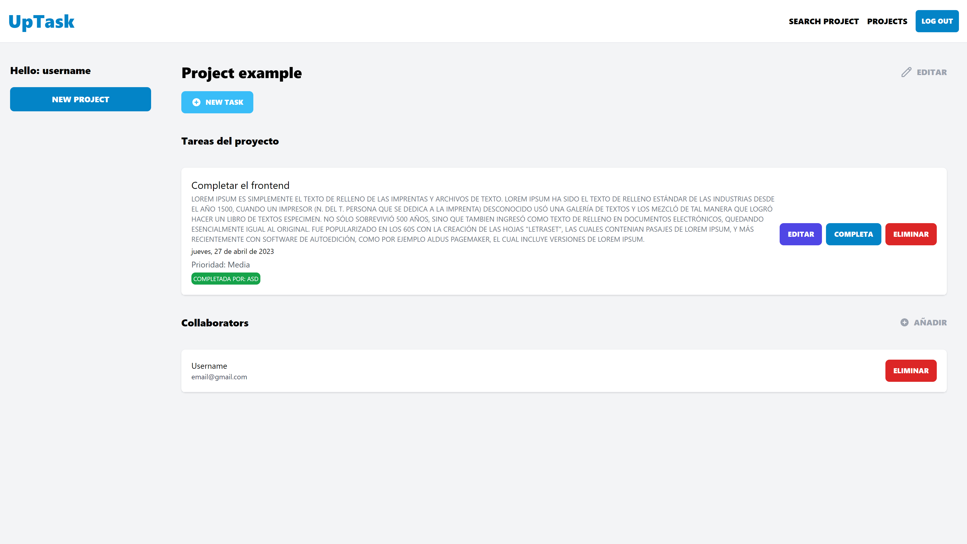Remove collaborator Username with ELIMINAR
This screenshot has width=967, height=544.
pos(911,370)
